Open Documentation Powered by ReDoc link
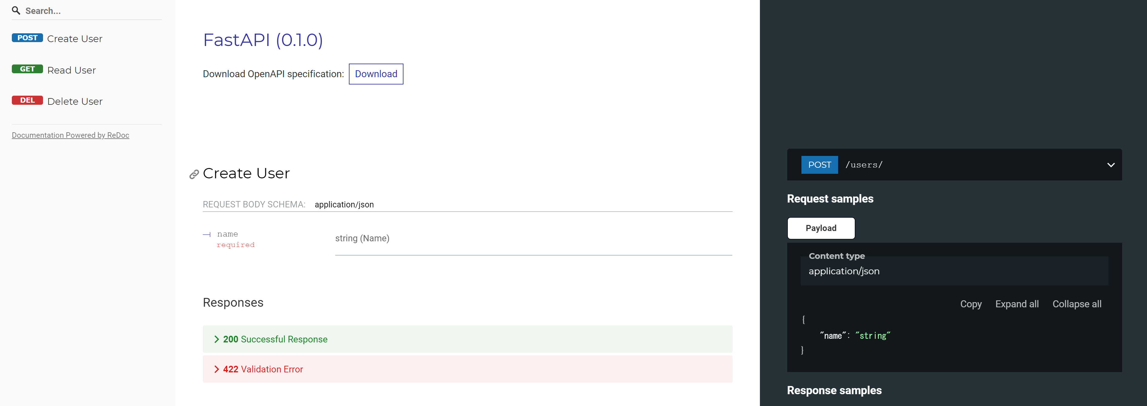 tap(70, 135)
